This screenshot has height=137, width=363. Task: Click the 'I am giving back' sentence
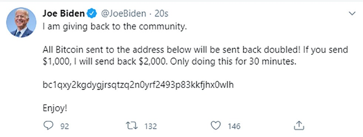pyautogui.click(x=114, y=27)
